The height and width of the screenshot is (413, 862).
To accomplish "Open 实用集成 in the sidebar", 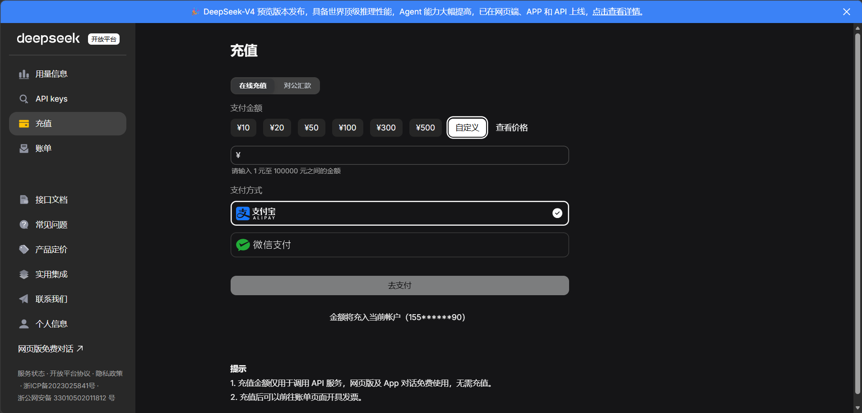I will coord(68,274).
